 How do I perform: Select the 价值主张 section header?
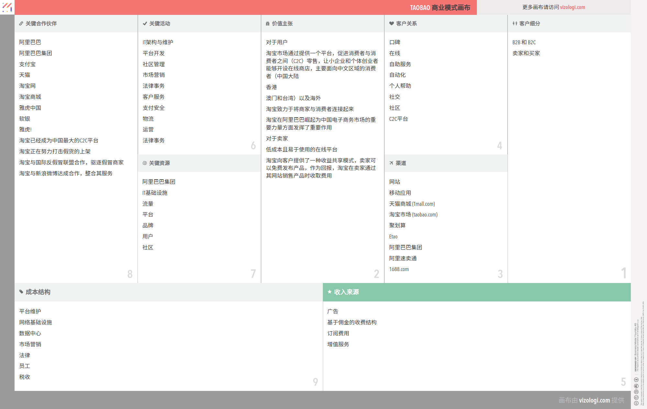(x=282, y=24)
